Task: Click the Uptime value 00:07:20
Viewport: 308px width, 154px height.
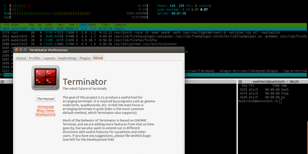Action: 179,13
